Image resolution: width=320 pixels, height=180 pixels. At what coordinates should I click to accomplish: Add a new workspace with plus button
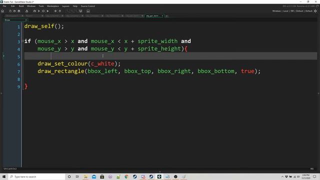click(x=166, y=15)
